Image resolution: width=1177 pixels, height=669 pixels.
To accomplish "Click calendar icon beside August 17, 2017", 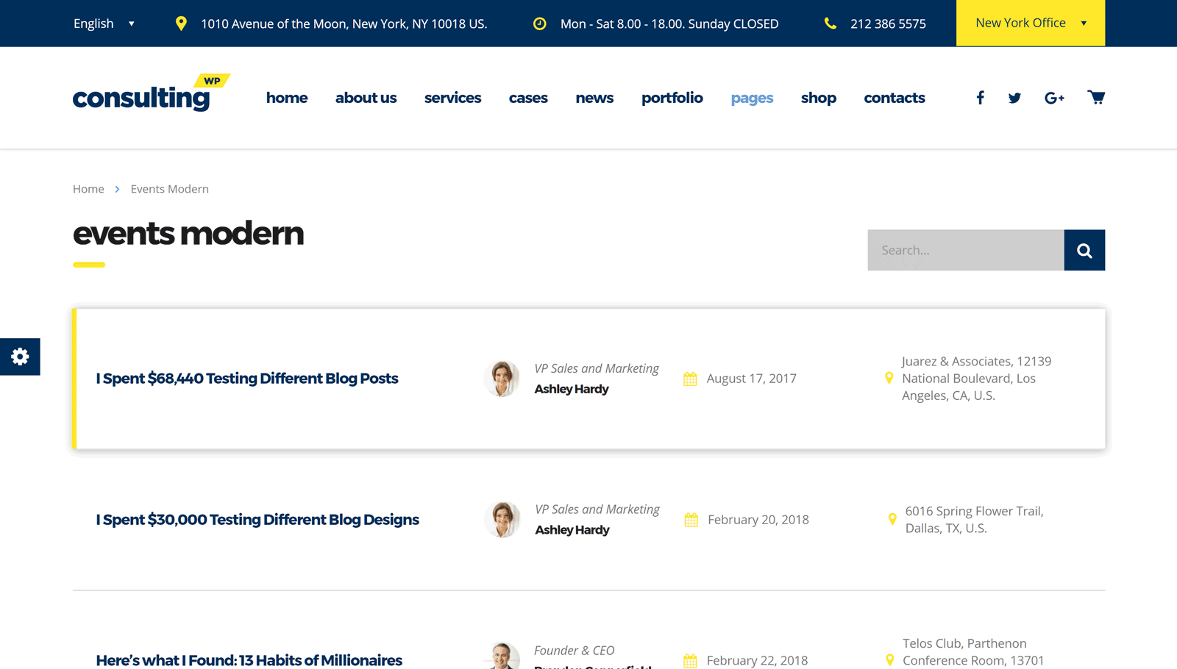I will pos(690,379).
